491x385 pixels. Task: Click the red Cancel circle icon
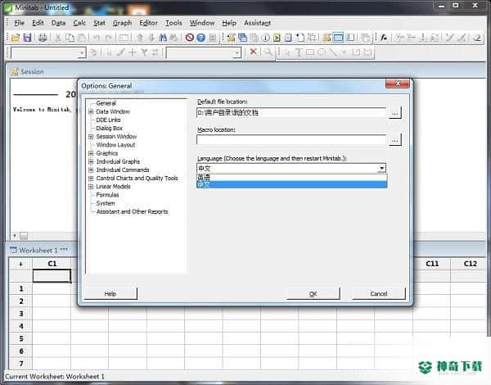pyautogui.click(x=189, y=38)
